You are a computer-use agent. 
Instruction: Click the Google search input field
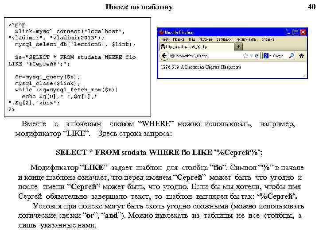(x=280, y=56)
